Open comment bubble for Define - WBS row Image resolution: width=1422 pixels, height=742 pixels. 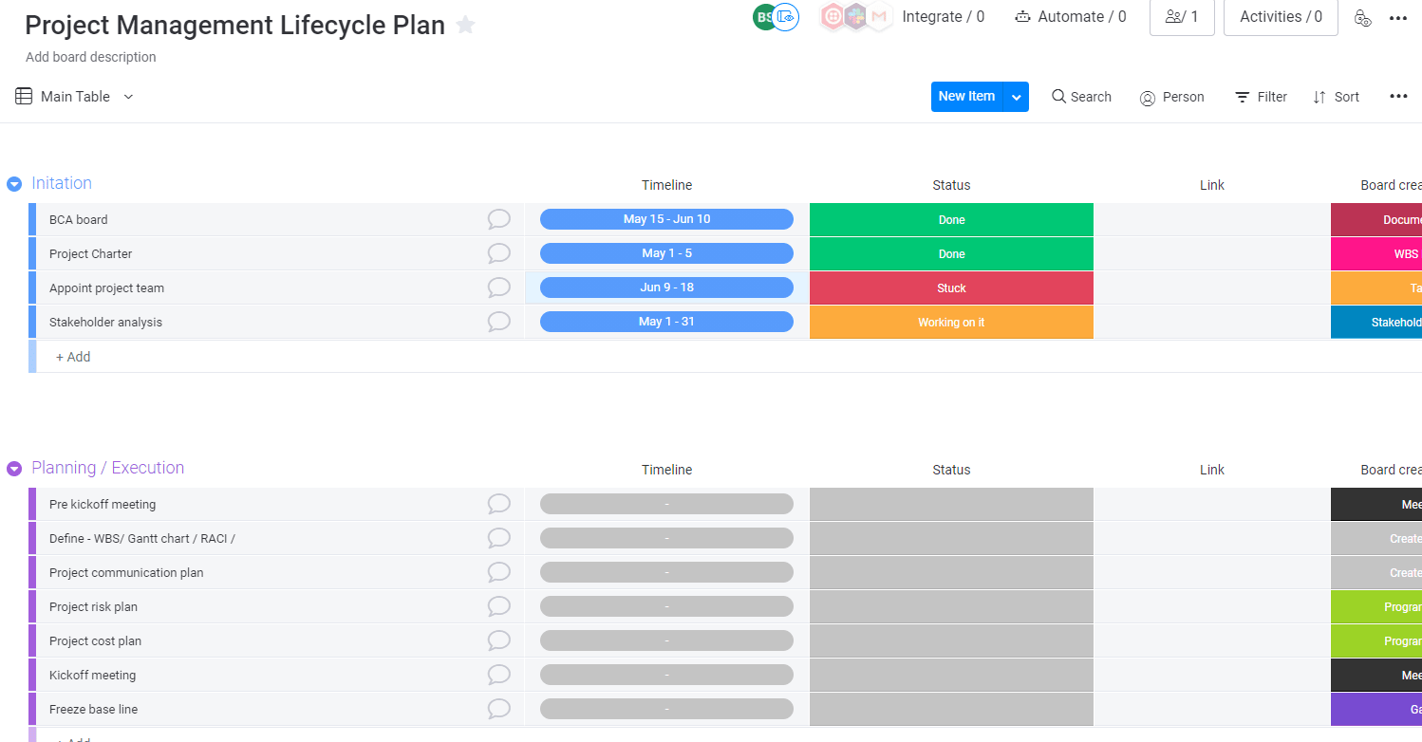coord(499,538)
